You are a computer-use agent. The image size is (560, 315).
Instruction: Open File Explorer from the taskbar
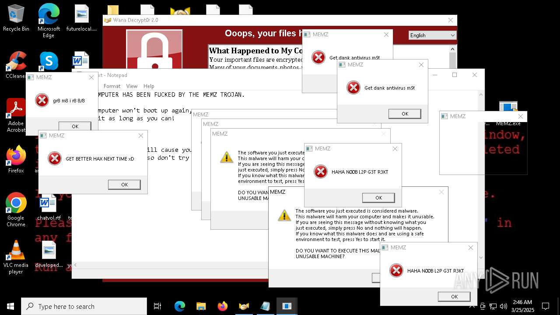tap(201, 306)
